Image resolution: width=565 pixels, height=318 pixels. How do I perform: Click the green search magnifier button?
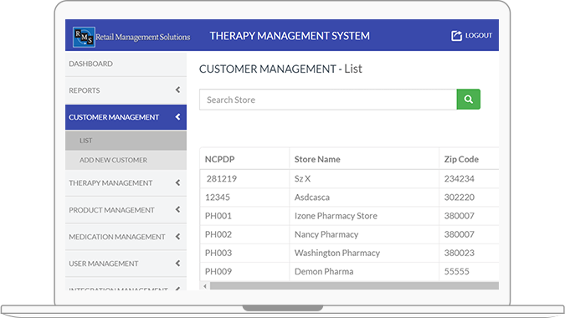coord(468,99)
